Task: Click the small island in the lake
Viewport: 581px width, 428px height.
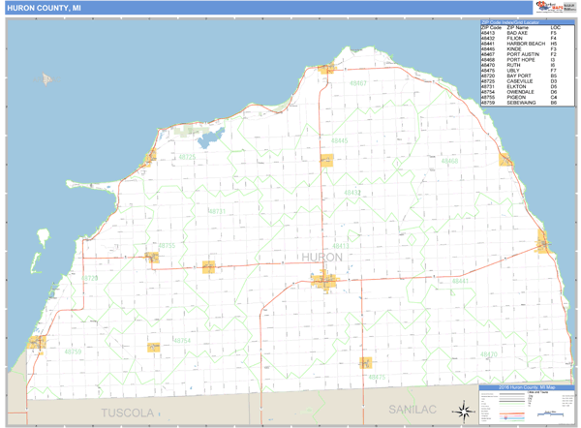Action: click(46, 79)
